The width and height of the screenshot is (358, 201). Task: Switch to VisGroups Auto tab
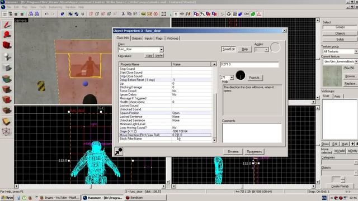[x=337, y=97]
